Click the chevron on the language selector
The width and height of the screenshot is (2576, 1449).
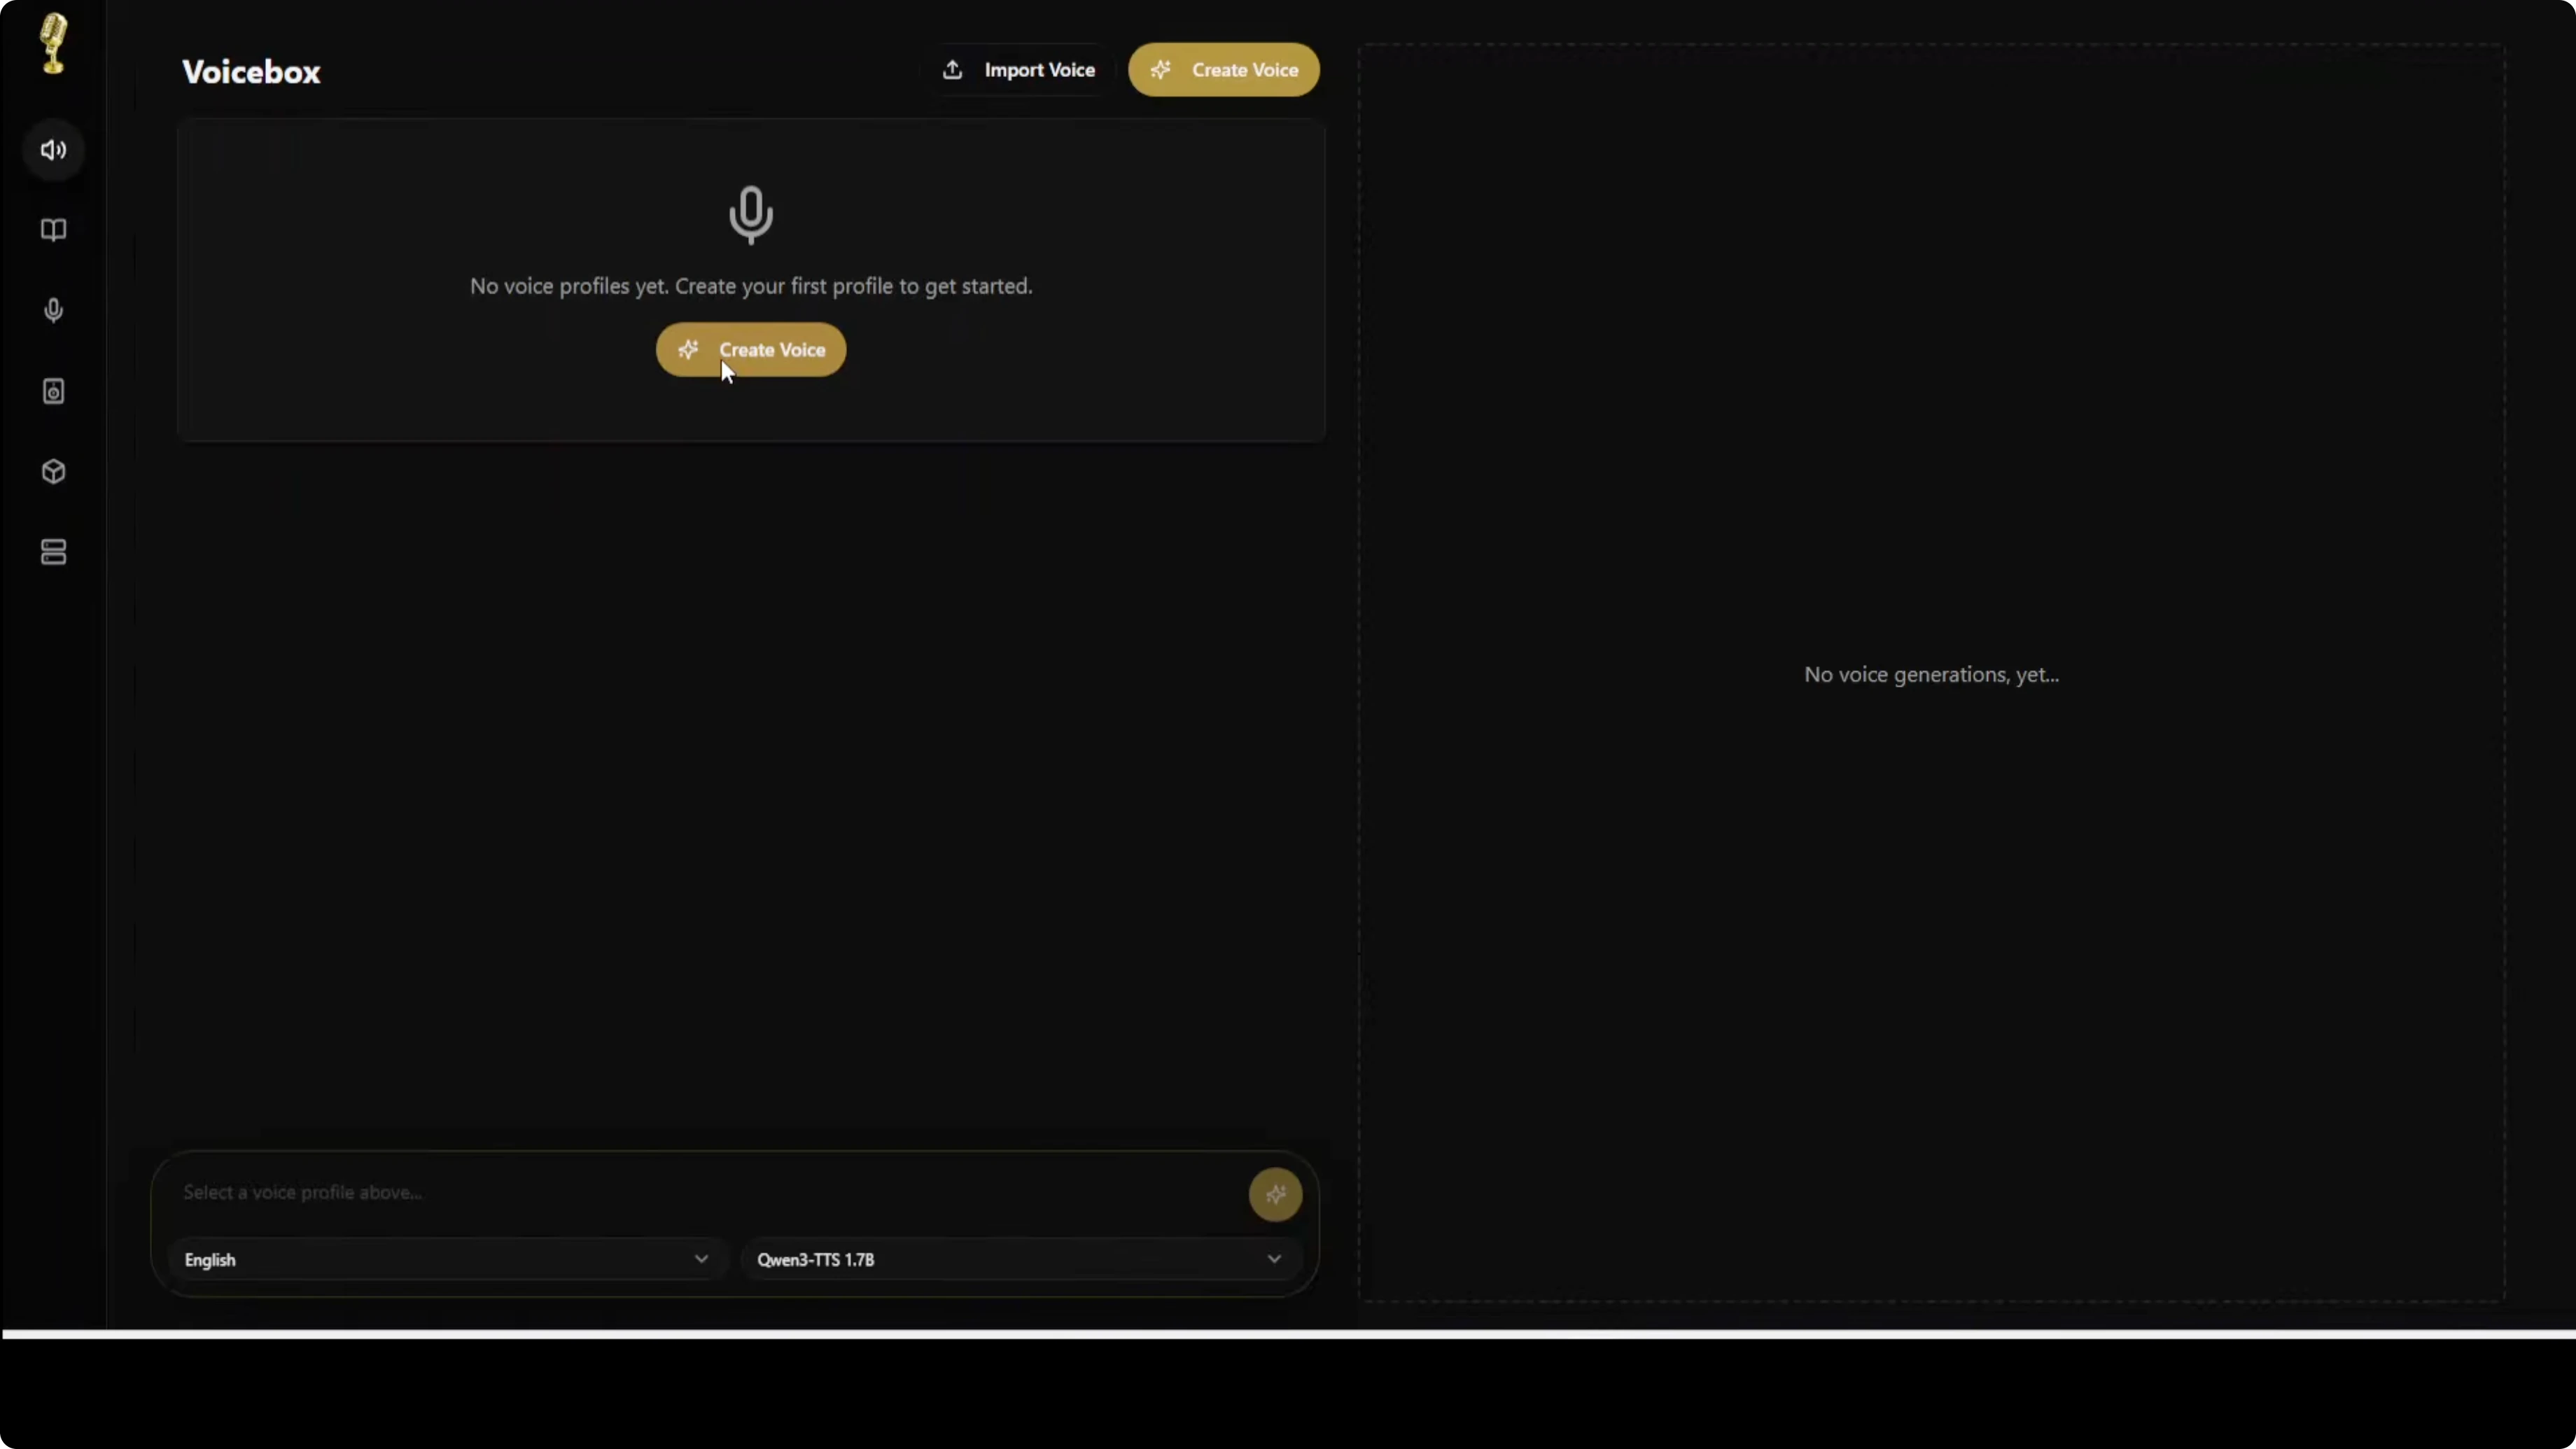pos(701,1259)
